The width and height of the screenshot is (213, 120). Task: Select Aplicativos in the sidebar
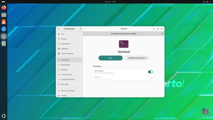coord(69,60)
